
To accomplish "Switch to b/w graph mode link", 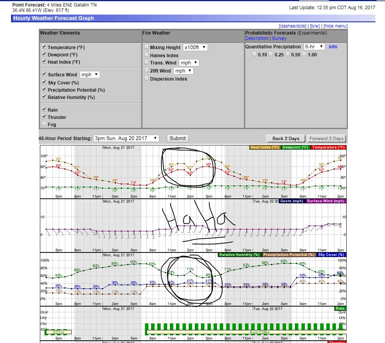I will point(314,26).
